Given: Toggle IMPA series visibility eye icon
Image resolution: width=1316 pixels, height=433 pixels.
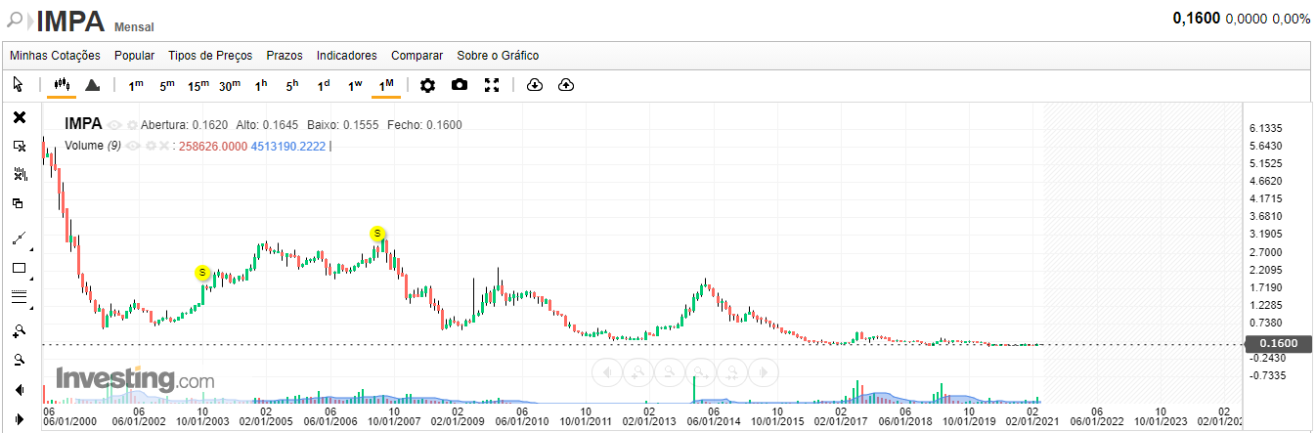Looking at the screenshot, I should click(114, 125).
